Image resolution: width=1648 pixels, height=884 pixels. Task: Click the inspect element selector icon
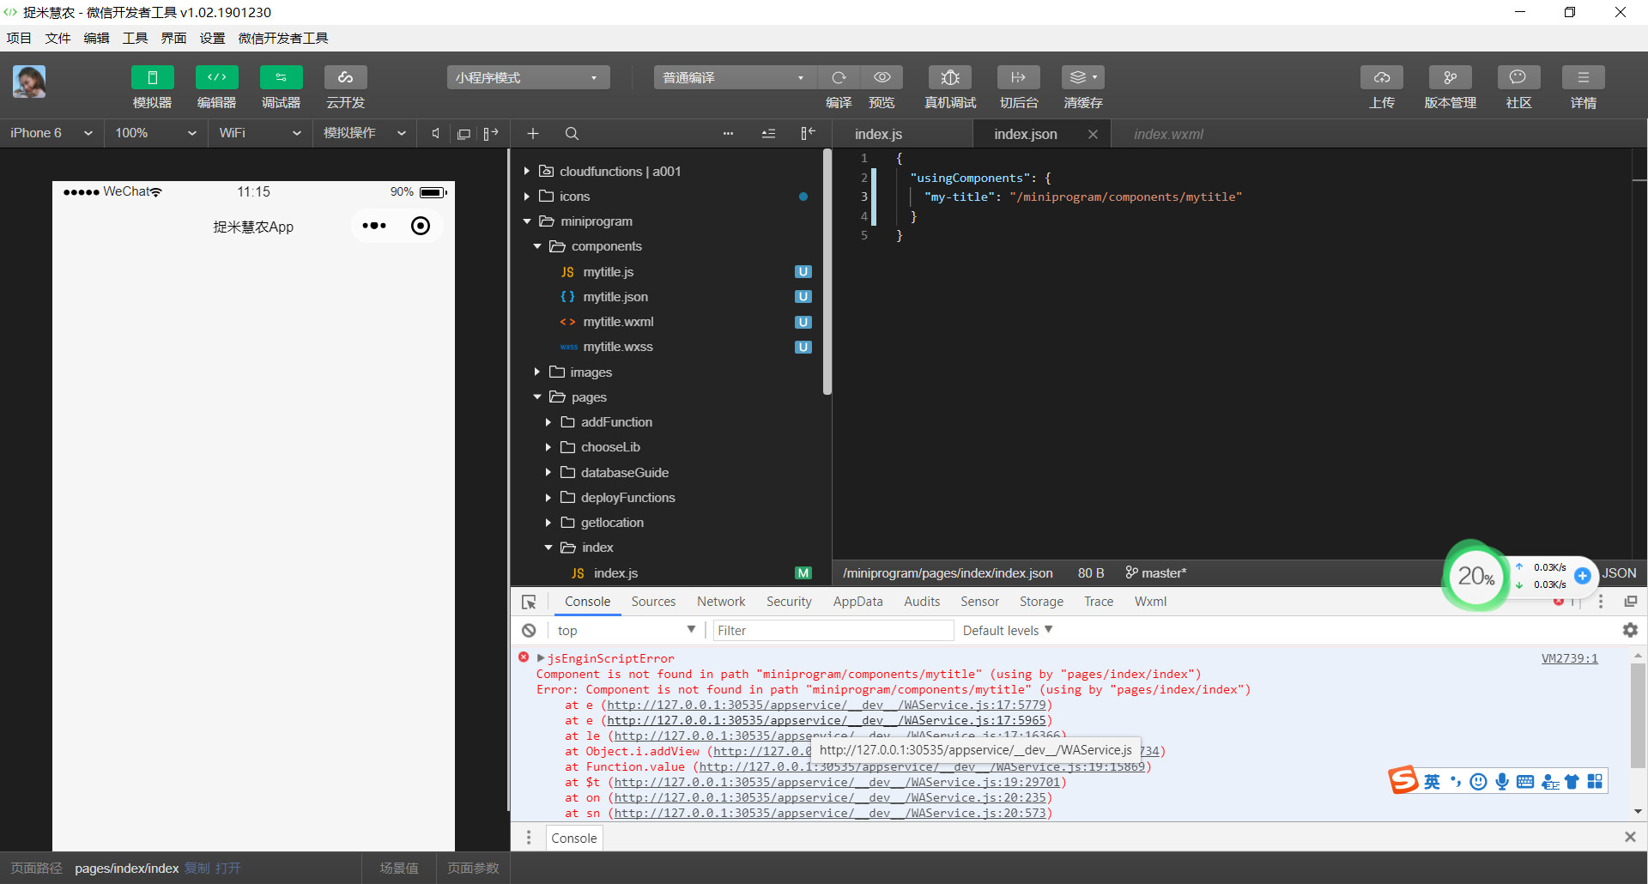529,602
